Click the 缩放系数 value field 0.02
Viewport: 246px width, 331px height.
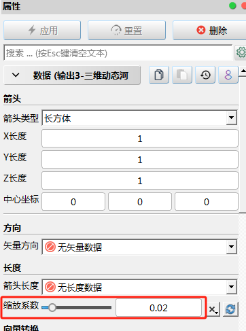coord(158,308)
